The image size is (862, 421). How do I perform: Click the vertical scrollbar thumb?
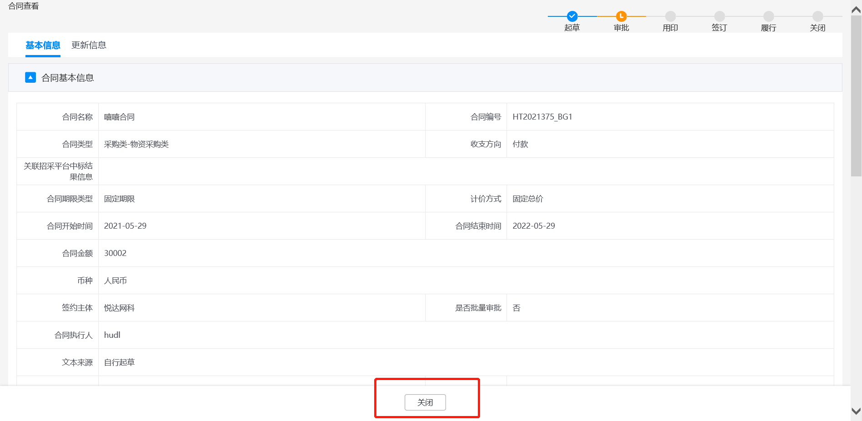[856, 95]
